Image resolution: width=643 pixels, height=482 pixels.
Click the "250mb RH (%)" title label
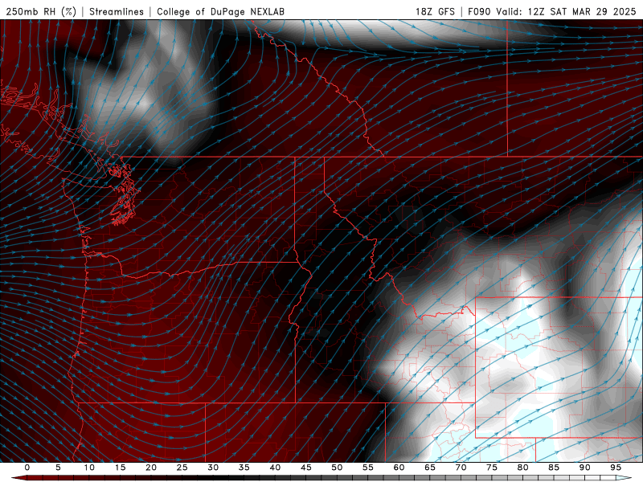(x=41, y=11)
